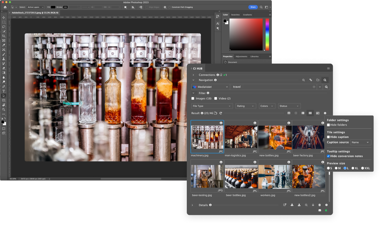Switch to the Gradients tab
Viewport: 382px width, 225px height.
247,15
